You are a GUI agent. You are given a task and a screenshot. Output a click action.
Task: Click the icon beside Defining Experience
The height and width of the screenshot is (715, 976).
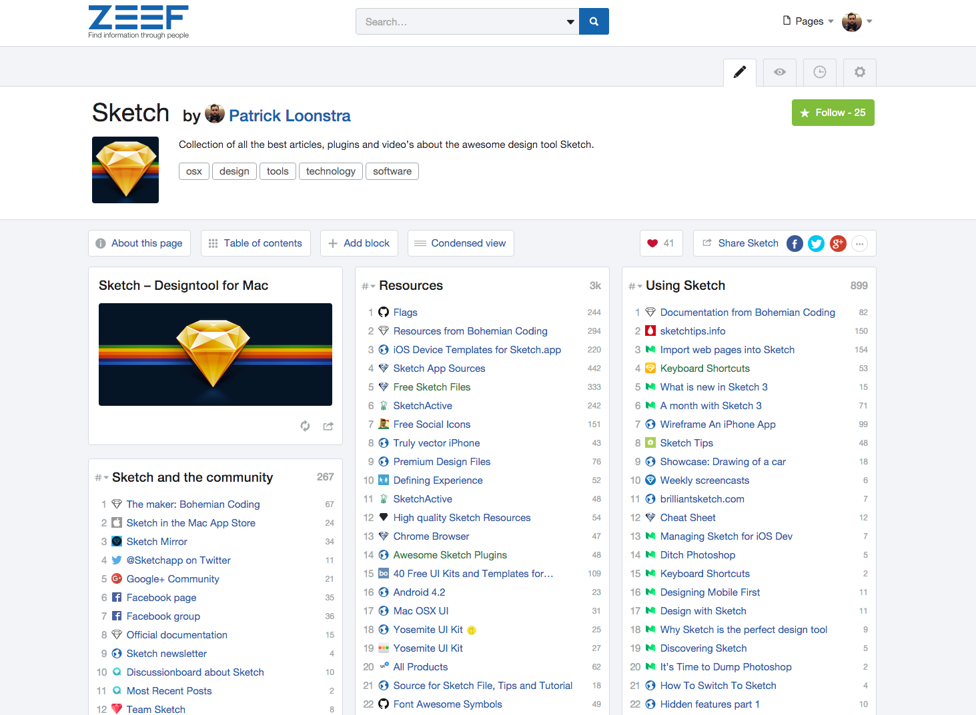click(x=384, y=480)
